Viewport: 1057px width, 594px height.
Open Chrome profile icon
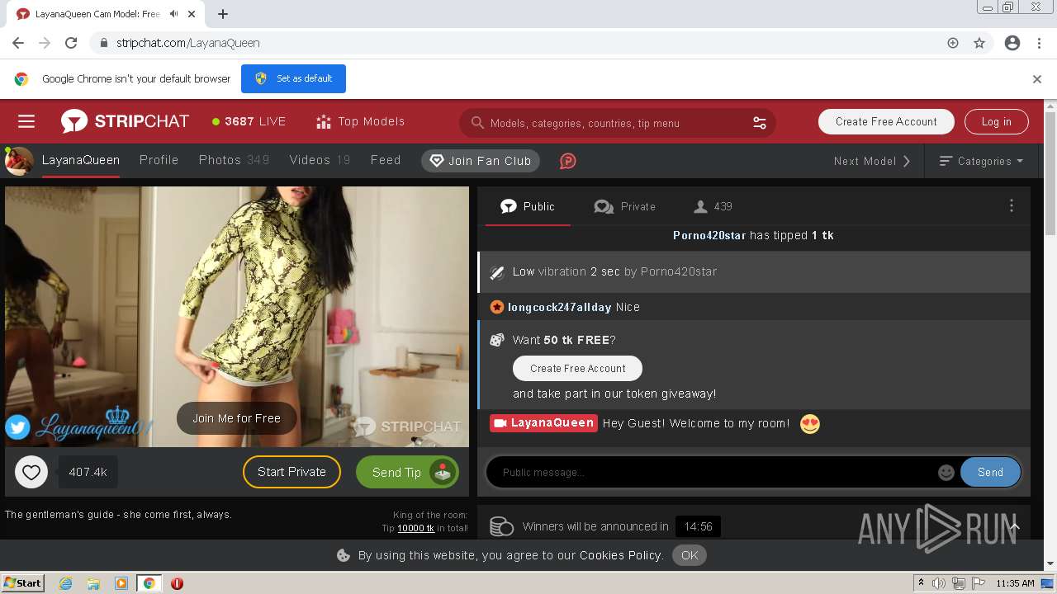[1012, 43]
